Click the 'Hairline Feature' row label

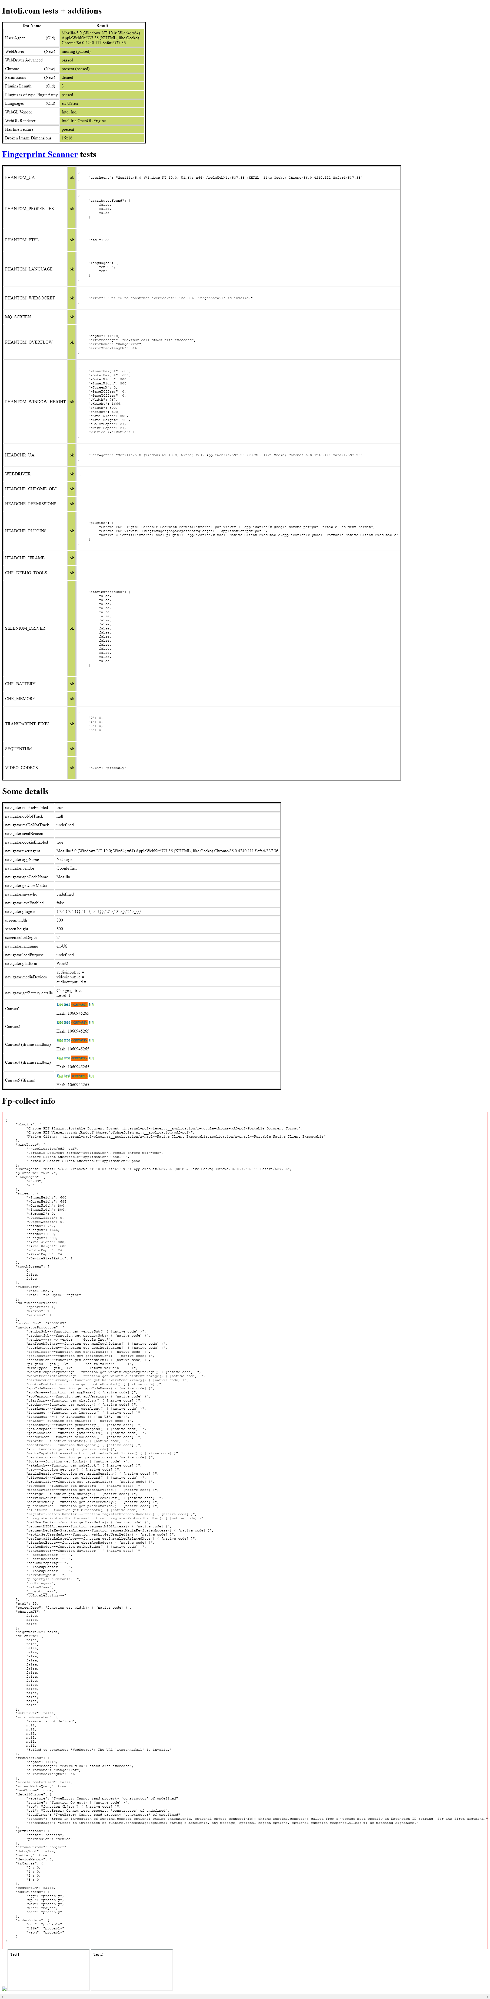(x=19, y=130)
